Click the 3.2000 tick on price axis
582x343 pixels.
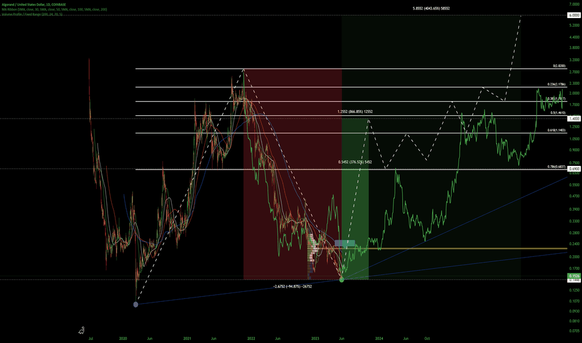coord(574,60)
